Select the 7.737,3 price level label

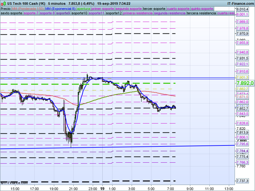[x=242, y=181]
